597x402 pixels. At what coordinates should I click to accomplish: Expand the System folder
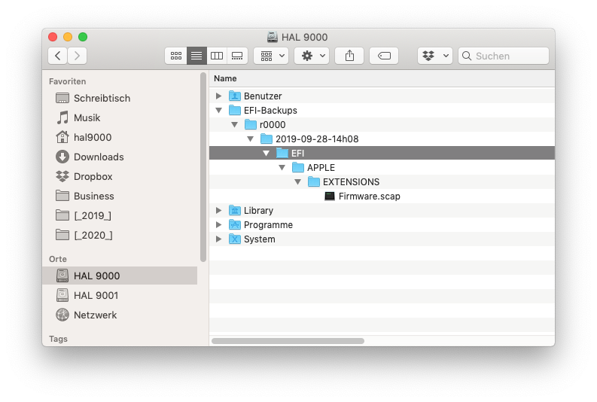(x=218, y=239)
